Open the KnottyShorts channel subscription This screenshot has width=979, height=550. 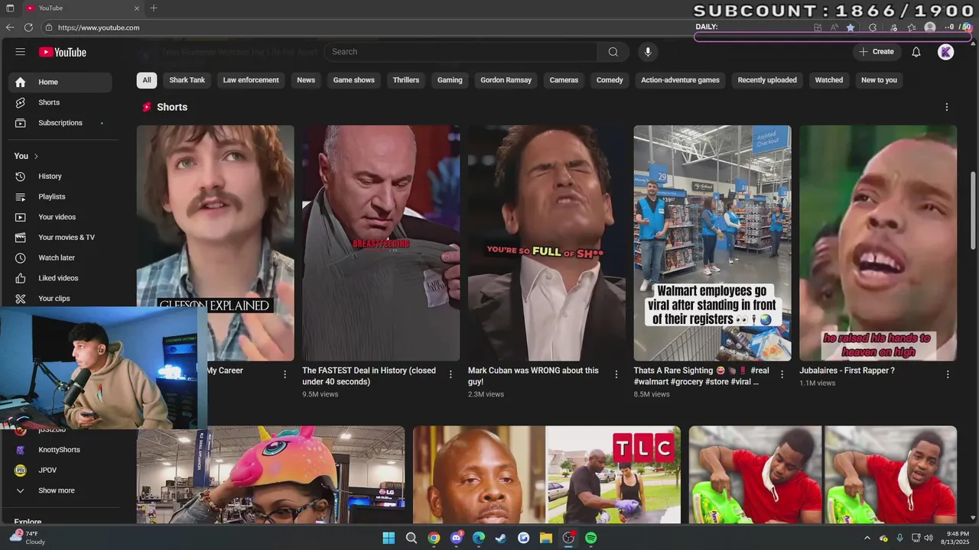pyautogui.click(x=60, y=450)
